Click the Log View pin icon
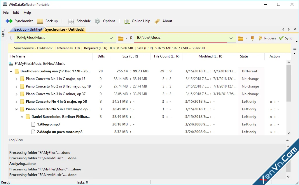This screenshot has height=185, width=299. [287, 140]
